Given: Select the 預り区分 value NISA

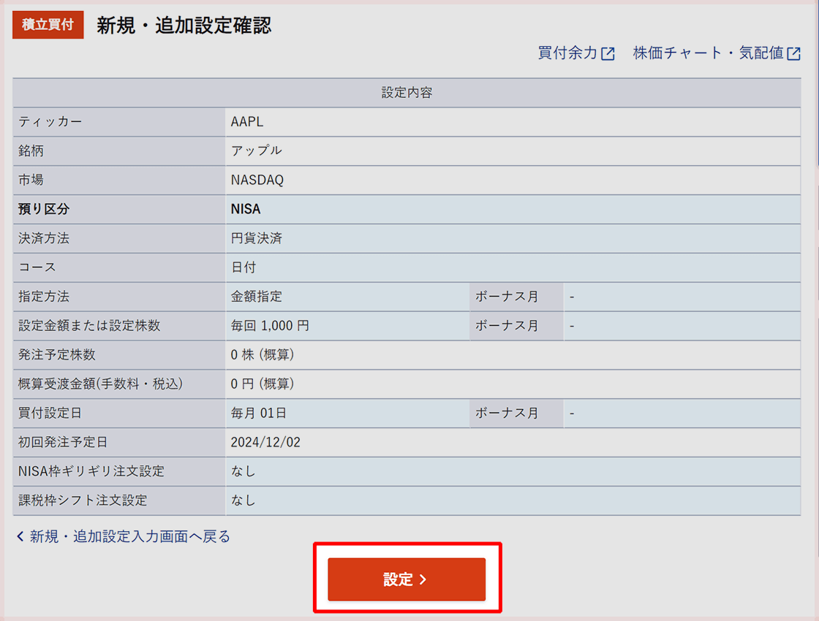Looking at the screenshot, I should click(246, 209).
